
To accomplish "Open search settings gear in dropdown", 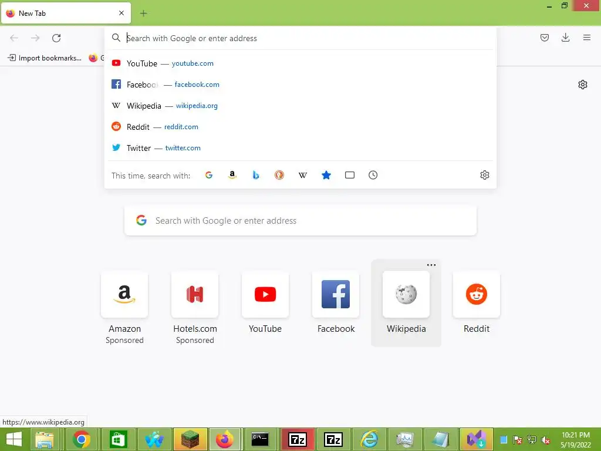I will click(x=484, y=175).
